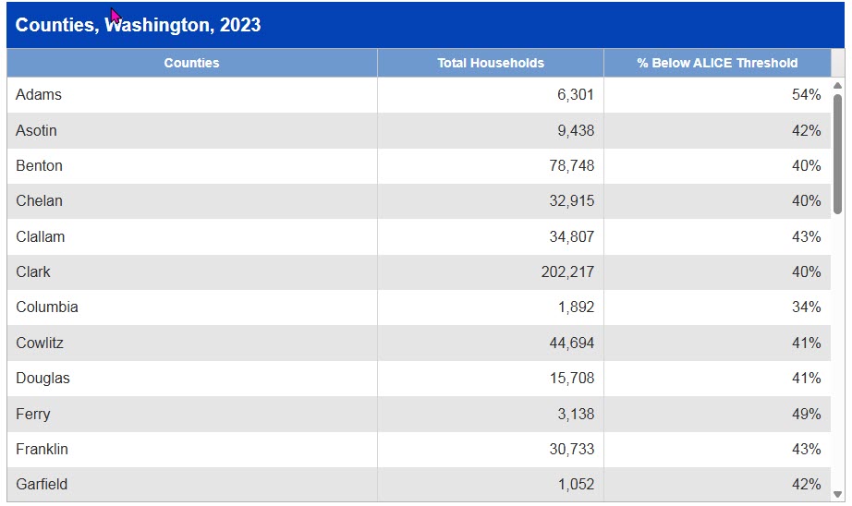
Task: Click Clallam county entry
Action: point(41,237)
